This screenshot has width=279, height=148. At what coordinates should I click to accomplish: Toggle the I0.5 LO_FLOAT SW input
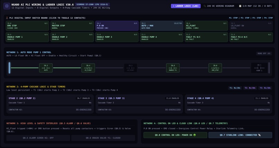pos(251,26)
